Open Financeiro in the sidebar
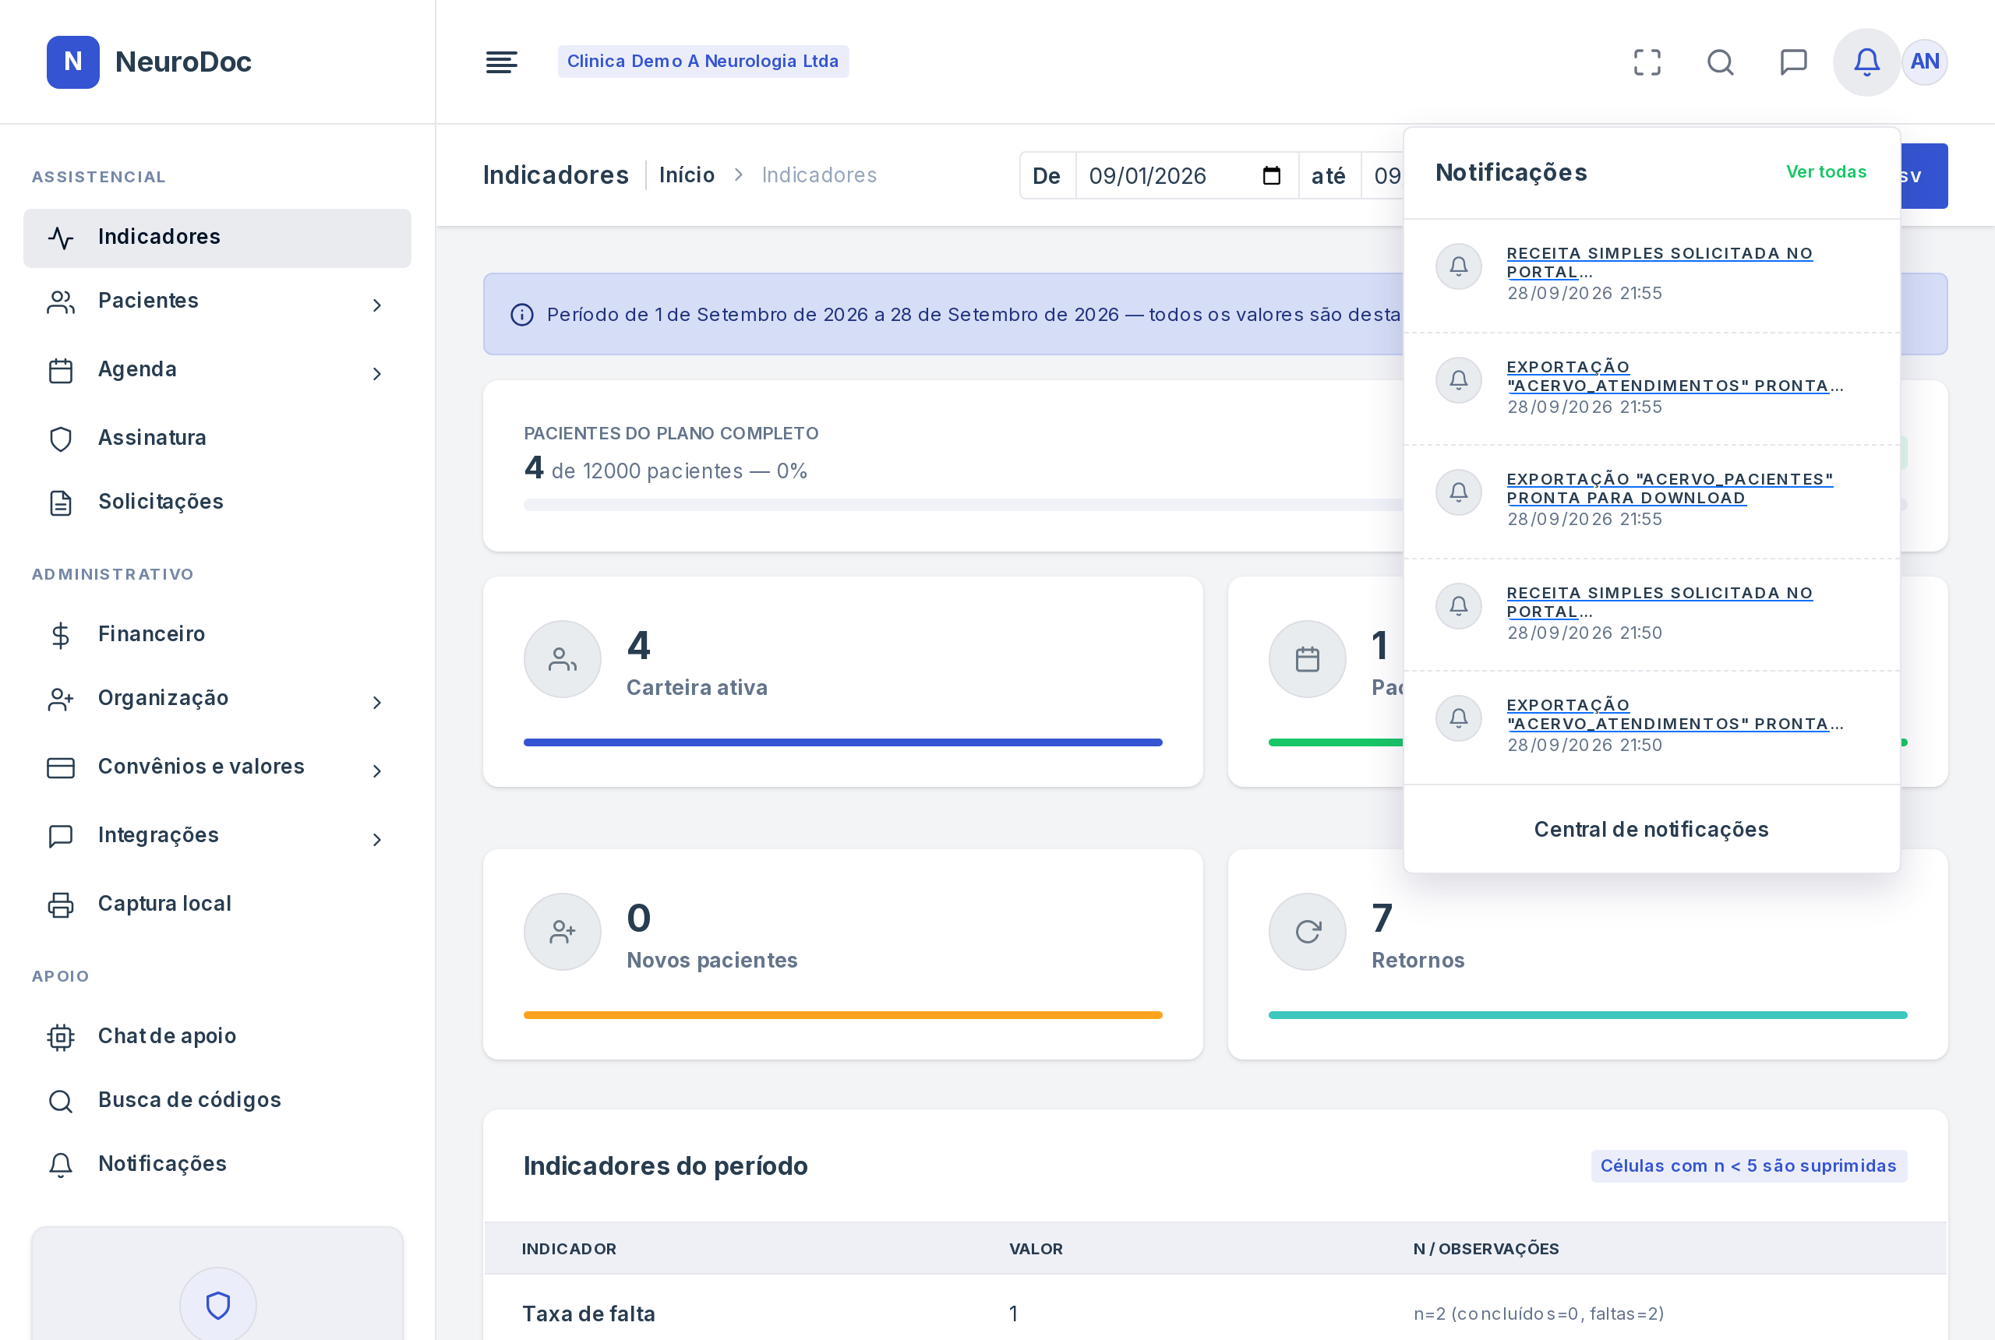 [x=217, y=634]
